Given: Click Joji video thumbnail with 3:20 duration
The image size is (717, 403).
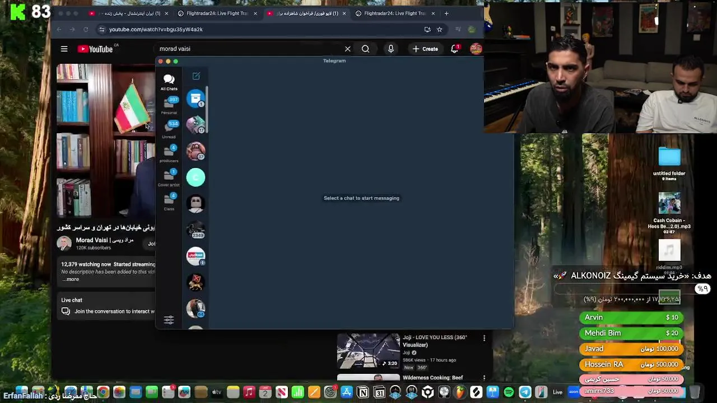Looking at the screenshot, I should coord(369,350).
